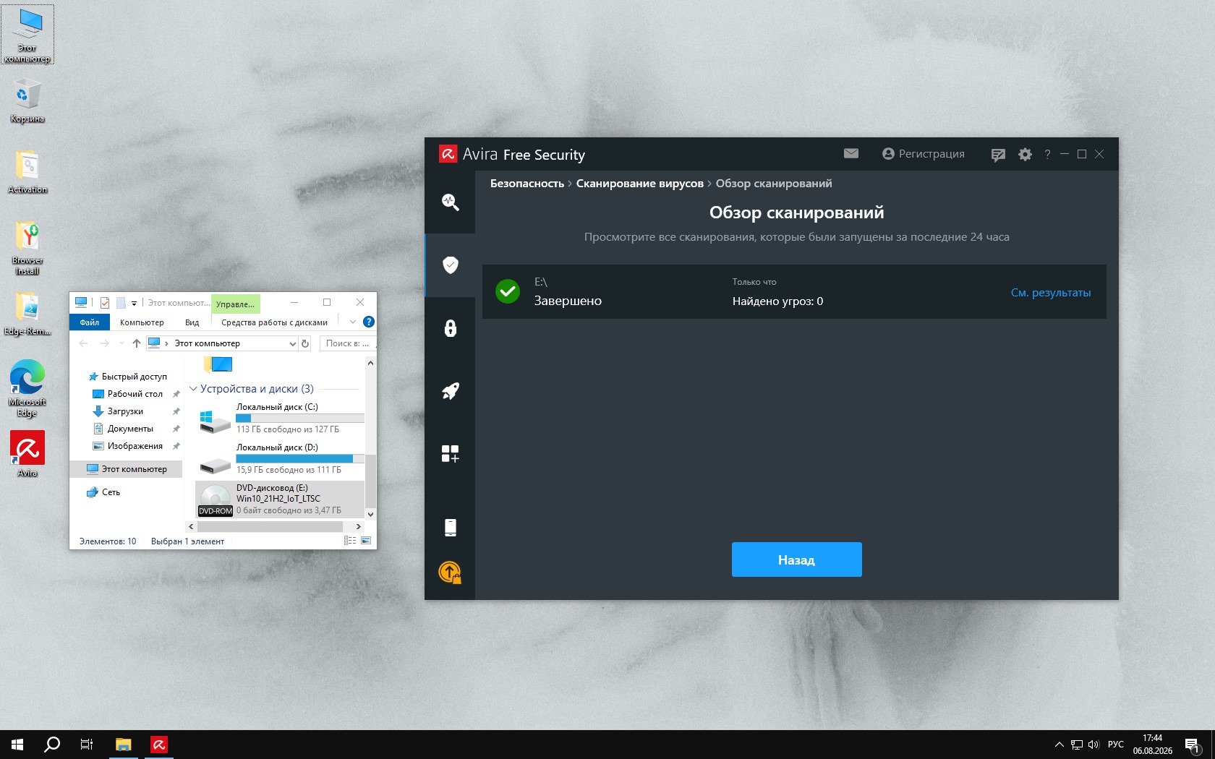Select Этот компьютер in navigation pane
Viewport: 1215px width, 759px height.
click(x=127, y=469)
